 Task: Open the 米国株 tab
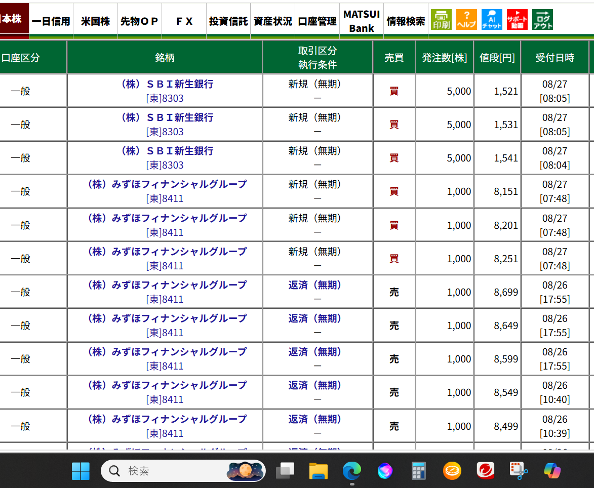[x=96, y=21]
